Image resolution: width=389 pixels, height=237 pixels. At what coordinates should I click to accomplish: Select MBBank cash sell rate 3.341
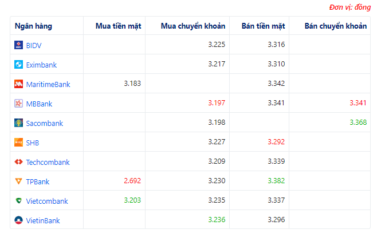point(276,103)
